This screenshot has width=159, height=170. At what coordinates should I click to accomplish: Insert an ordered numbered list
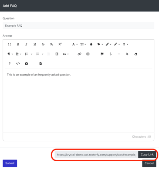tap(27, 54)
